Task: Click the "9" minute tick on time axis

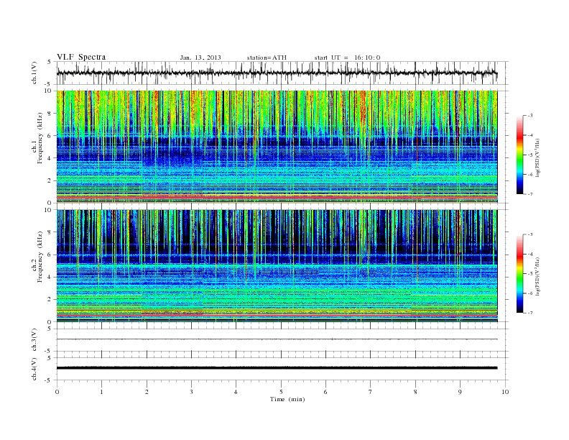Action: point(460,392)
